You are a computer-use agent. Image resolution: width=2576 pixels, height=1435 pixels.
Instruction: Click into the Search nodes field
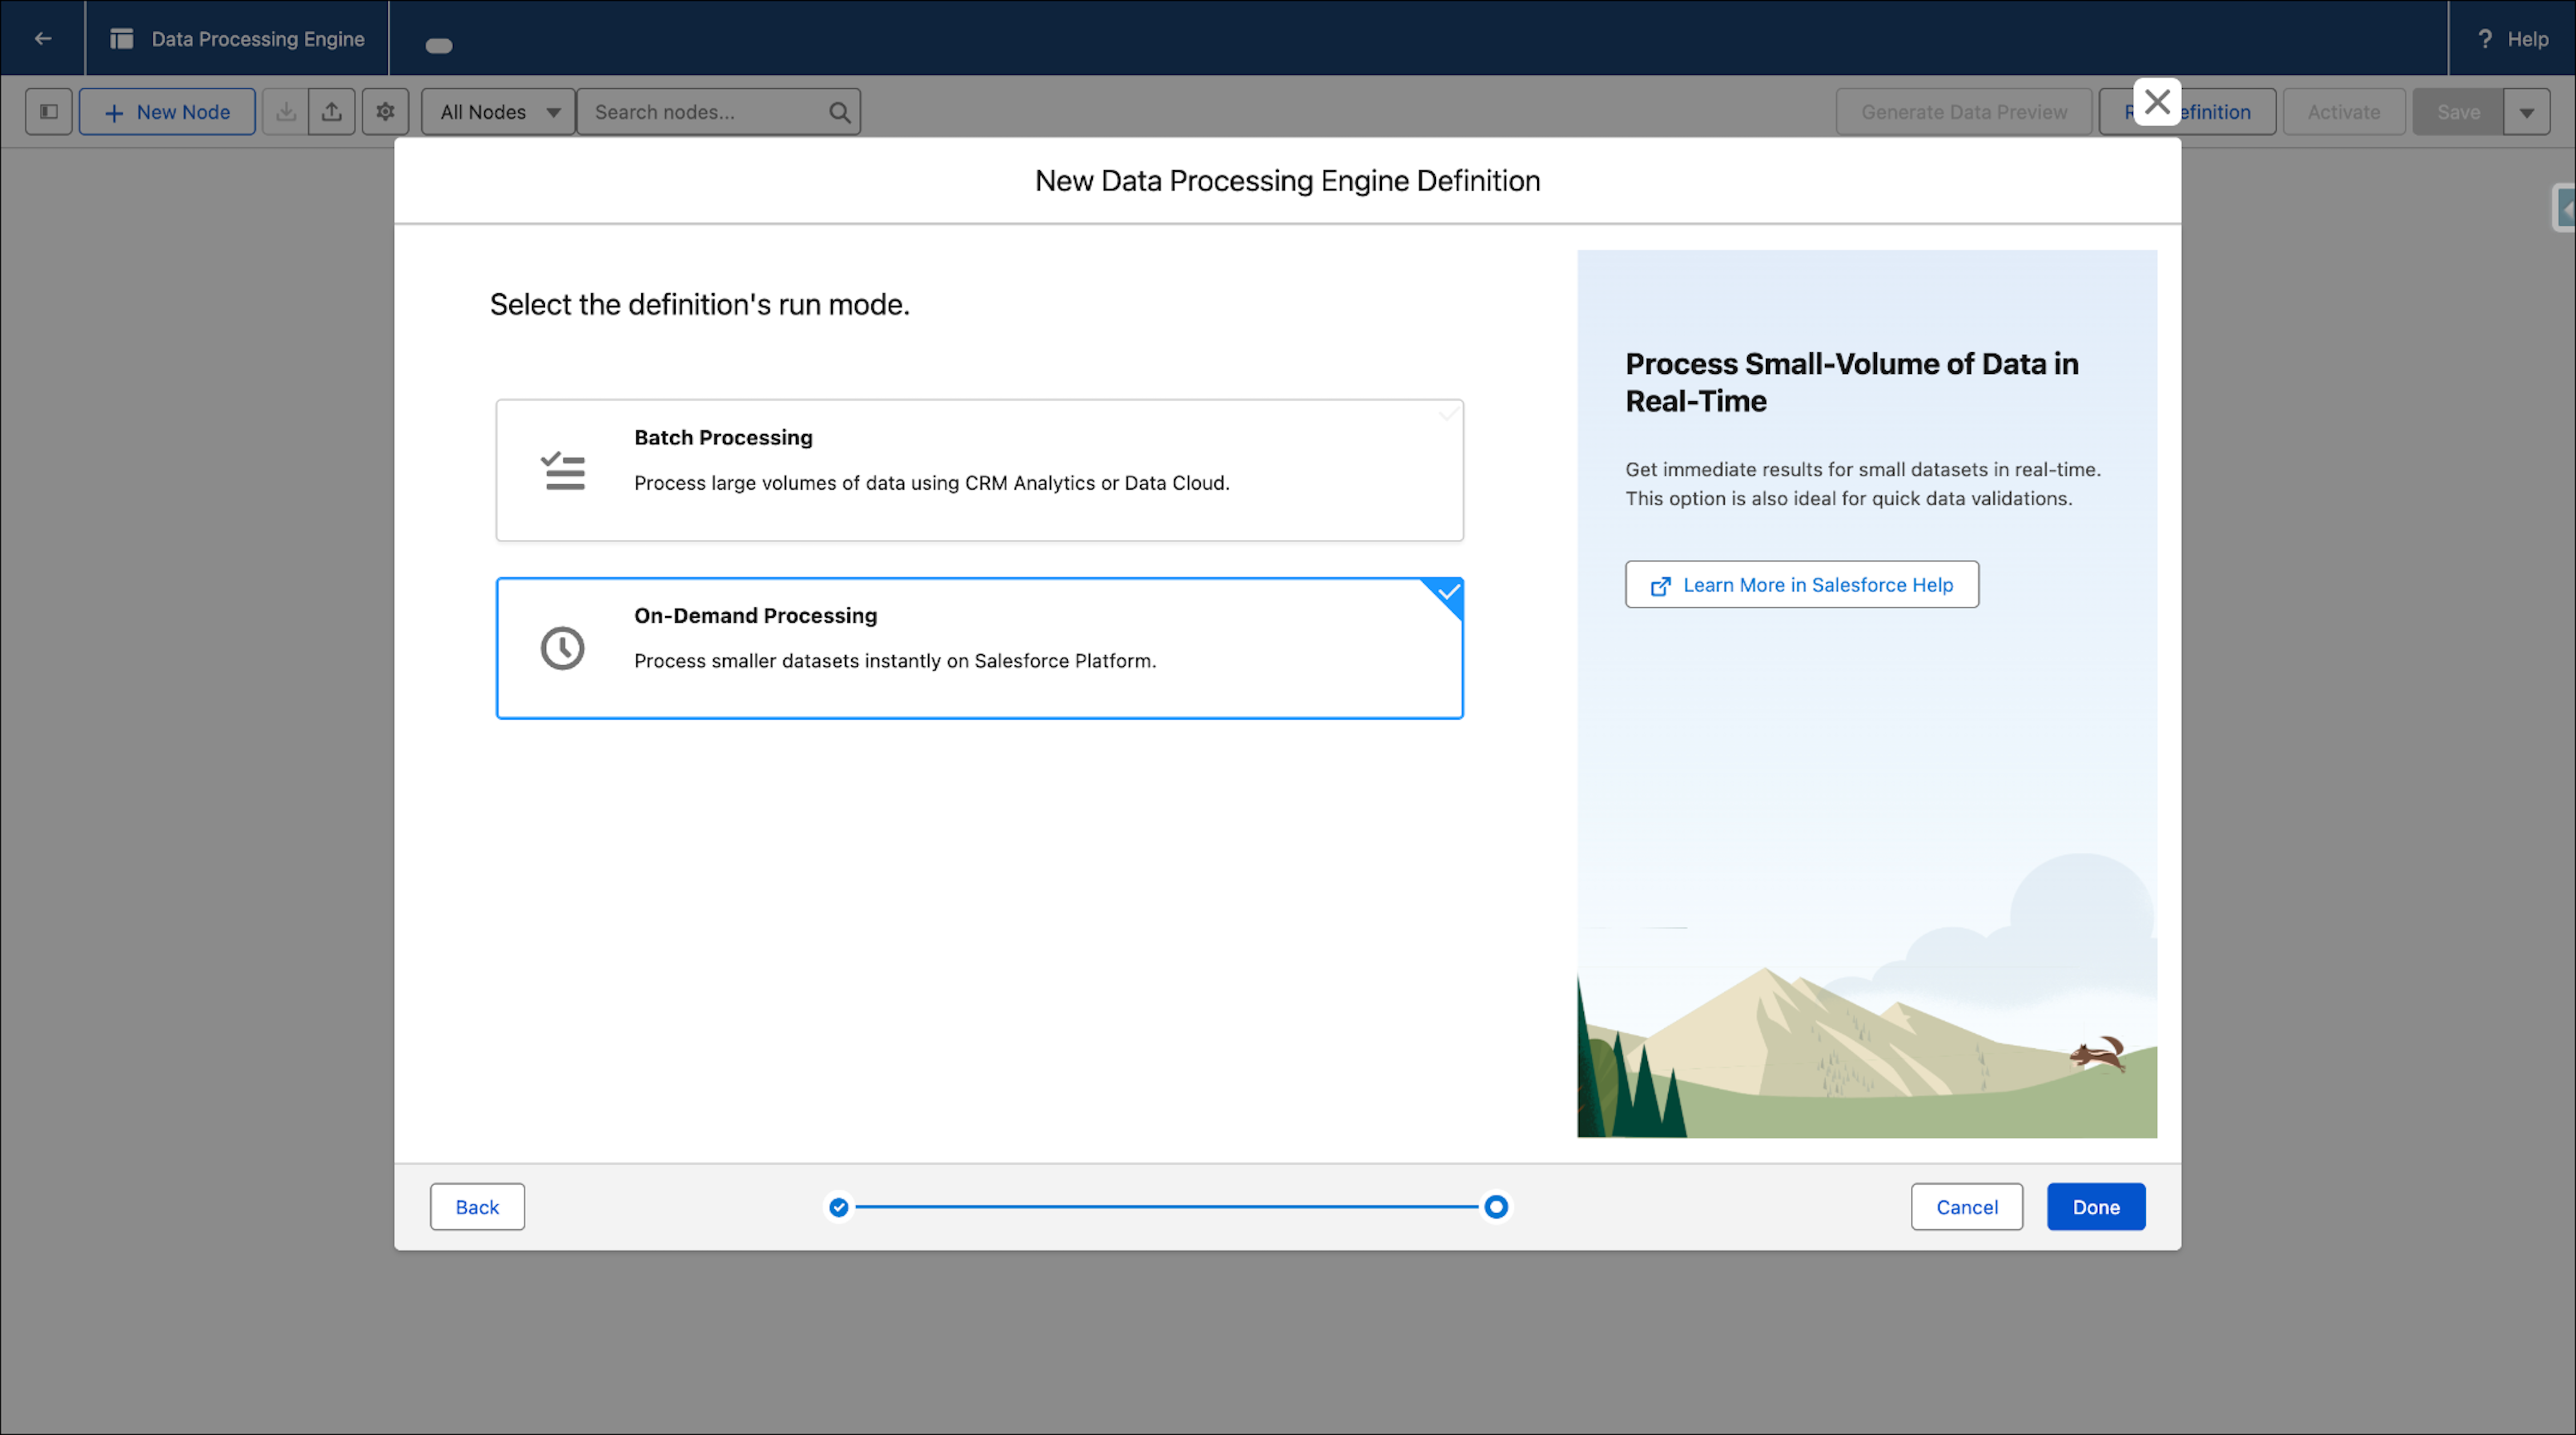(718, 112)
